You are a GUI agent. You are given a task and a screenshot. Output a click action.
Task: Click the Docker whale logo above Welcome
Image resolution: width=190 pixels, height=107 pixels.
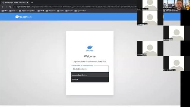(x=90, y=48)
